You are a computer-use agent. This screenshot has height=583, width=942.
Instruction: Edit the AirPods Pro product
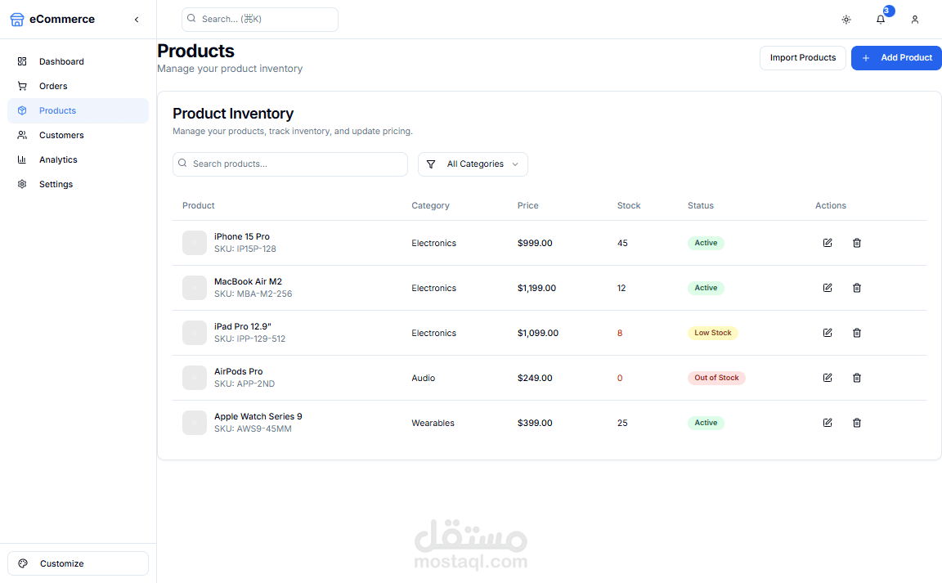pyautogui.click(x=828, y=378)
